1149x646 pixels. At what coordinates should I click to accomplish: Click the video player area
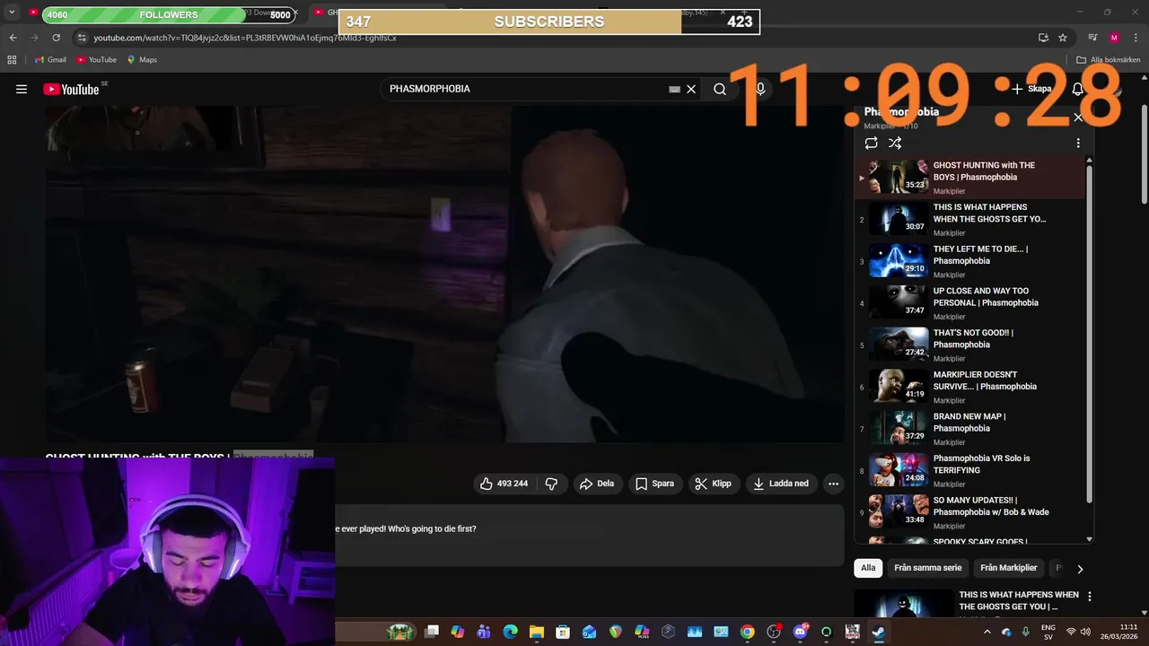tap(444, 274)
